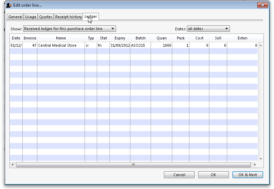Sort by Batch column header

coord(140,38)
